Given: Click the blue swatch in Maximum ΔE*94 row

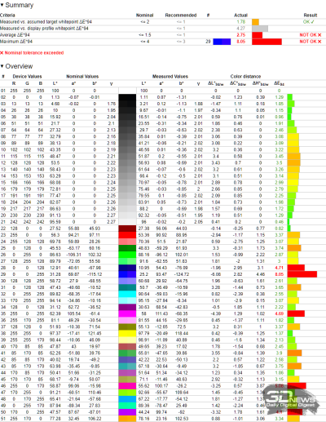Looking at the screenshot, I should 222,42.
